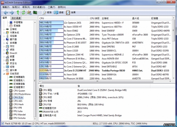Go up one level with green arrow
The width and height of the screenshot is (177, 127).
(18, 12)
